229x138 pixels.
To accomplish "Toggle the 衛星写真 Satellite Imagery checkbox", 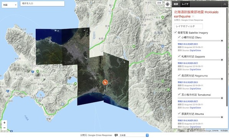I will (175, 32).
